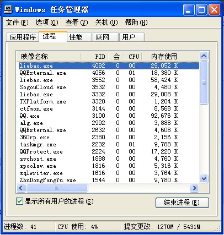This screenshot has height=235, width=224.
Task: Click the 结束进程(E) button
Action: [182, 203]
